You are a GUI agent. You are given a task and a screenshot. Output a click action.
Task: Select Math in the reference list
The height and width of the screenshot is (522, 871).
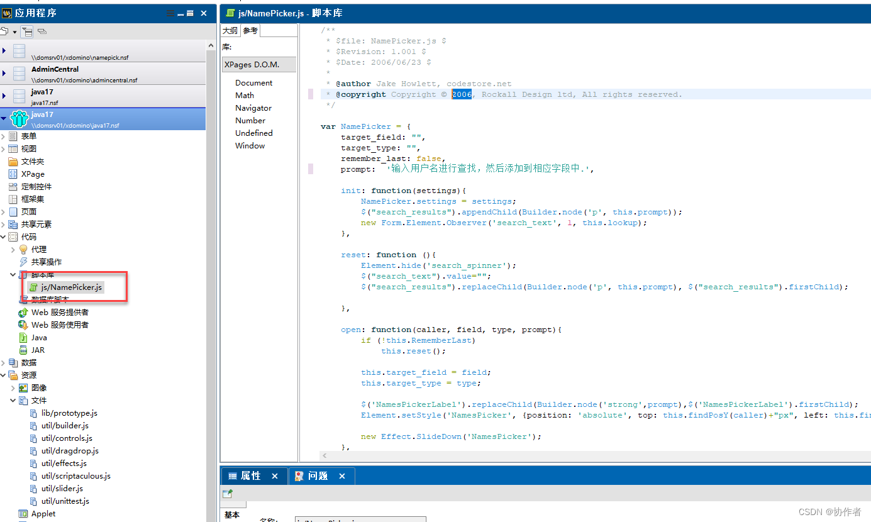(x=245, y=95)
